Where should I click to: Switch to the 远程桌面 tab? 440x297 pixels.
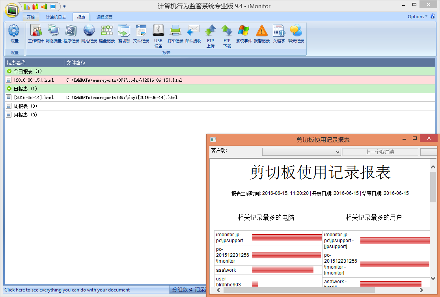[104, 17]
